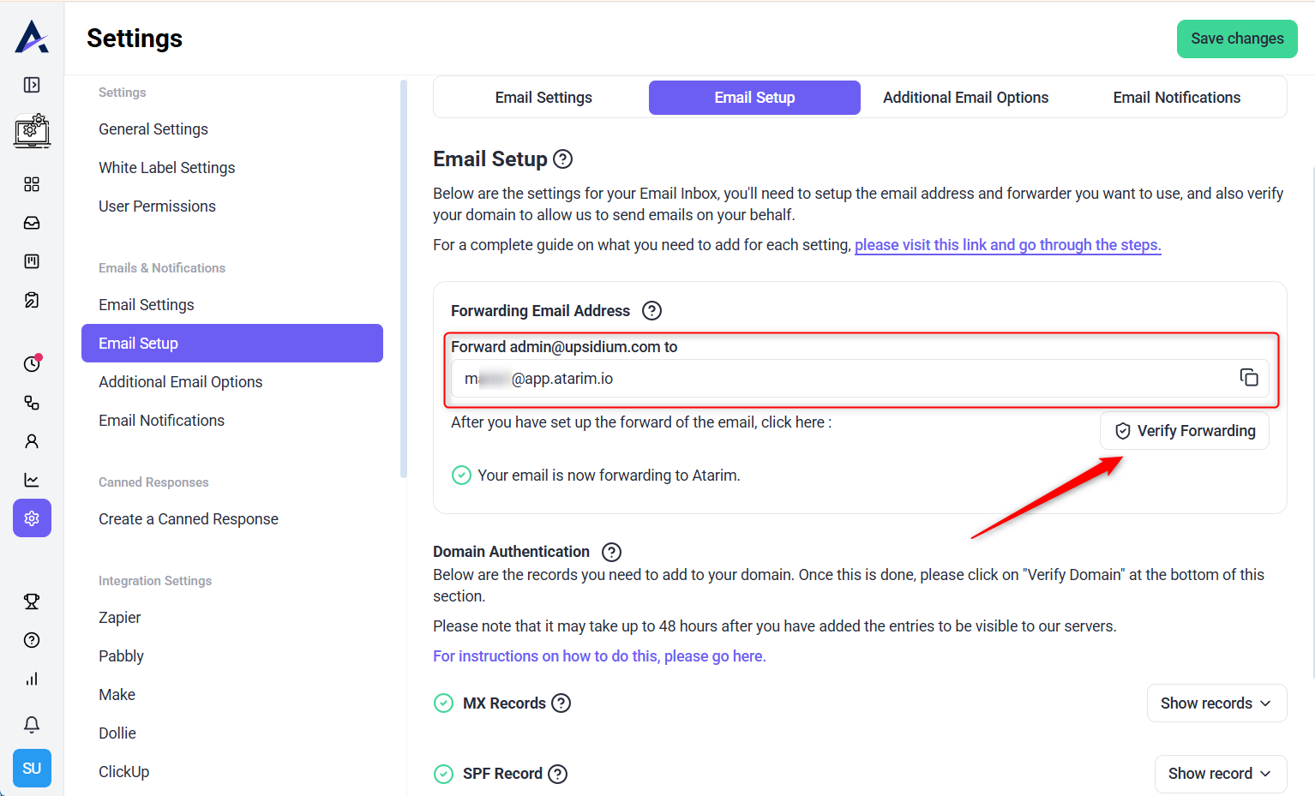
Task: Open the trophy icon in sidebar
Action: coord(32,601)
